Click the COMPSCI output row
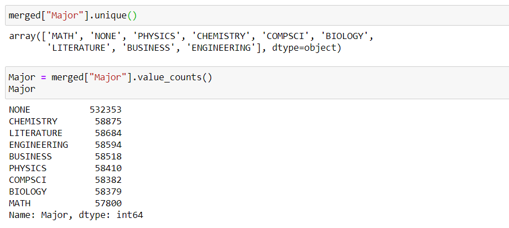The width and height of the screenshot is (509, 228). coord(65,180)
